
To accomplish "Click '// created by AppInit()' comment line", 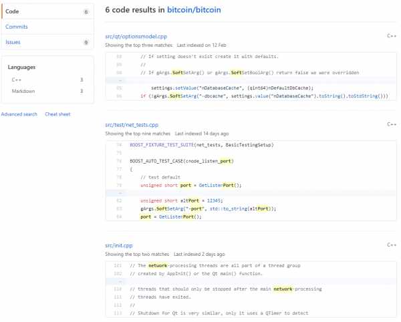I will click(196, 274).
